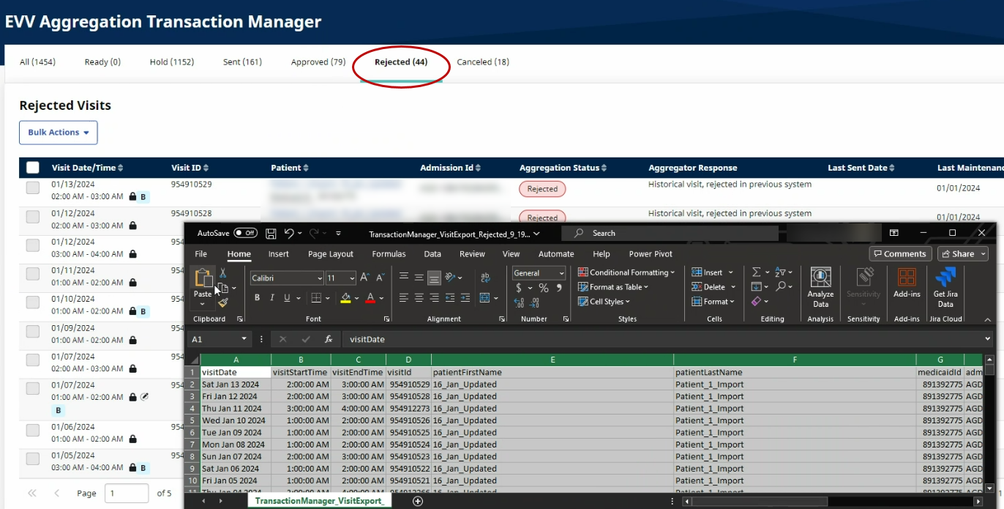The height and width of the screenshot is (509, 1004).
Task: Click the Share button in Excel
Action: (958, 254)
